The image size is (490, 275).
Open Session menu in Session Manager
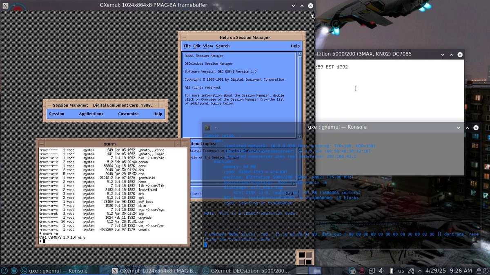click(57, 114)
